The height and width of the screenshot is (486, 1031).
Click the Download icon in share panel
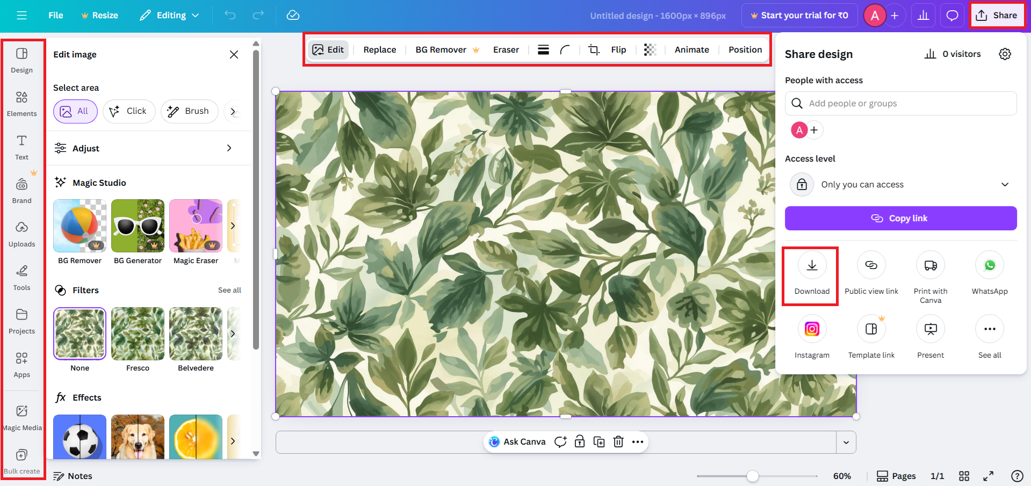811,266
